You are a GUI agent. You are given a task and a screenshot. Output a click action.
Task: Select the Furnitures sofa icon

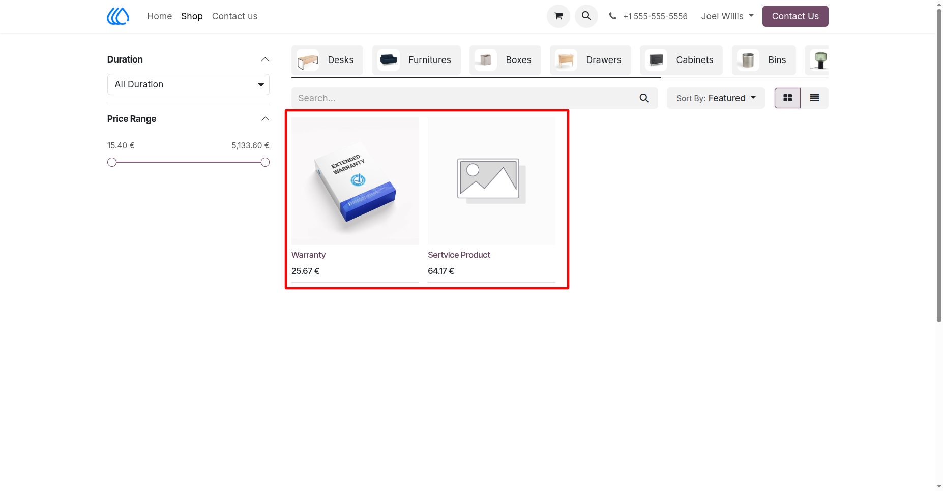click(x=389, y=60)
